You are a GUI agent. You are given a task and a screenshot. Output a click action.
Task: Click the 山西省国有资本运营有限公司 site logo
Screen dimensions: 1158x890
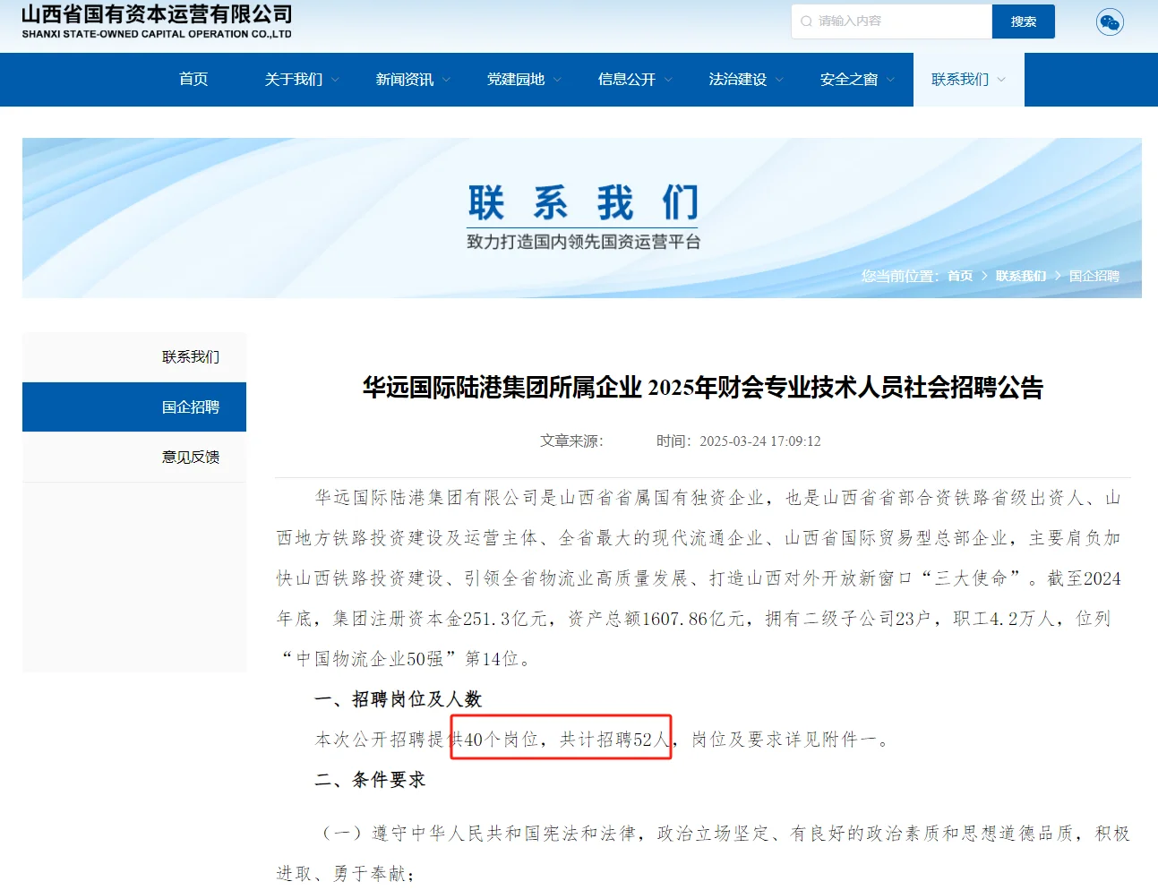tap(157, 21)
